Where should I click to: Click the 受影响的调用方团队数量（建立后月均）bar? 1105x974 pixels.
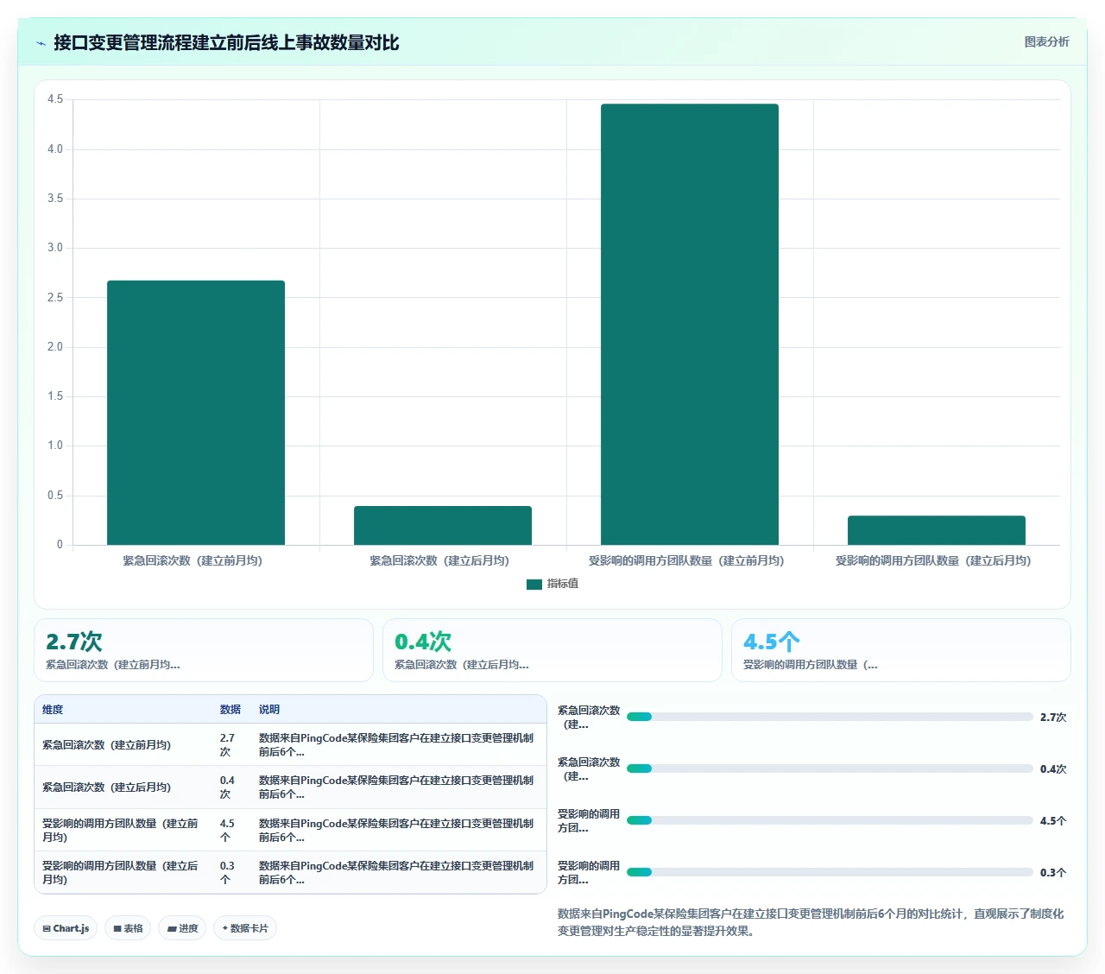pos(937,530)
